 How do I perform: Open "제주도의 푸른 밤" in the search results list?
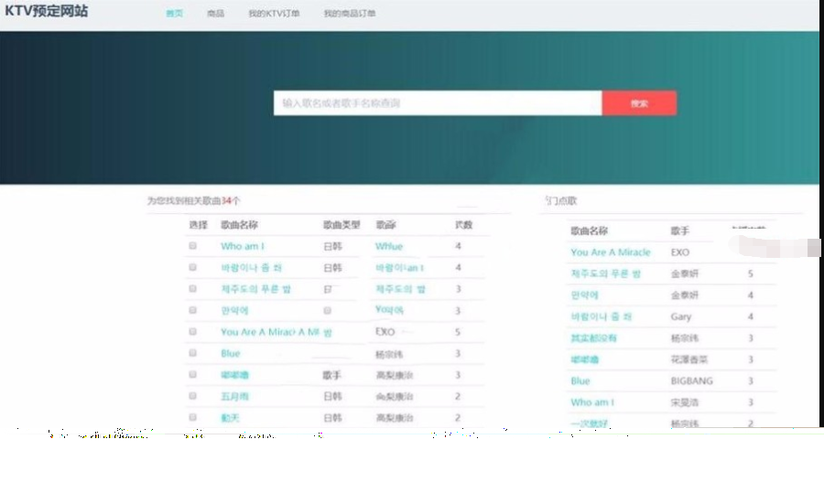[256, 289]
